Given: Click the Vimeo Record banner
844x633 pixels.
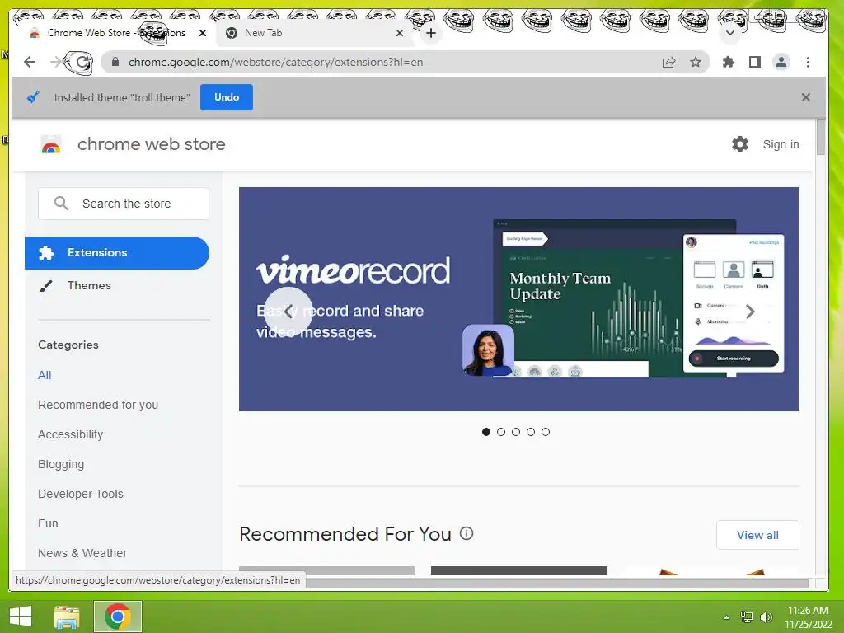Looking at the screenshot, I should (x=519, y=299).
